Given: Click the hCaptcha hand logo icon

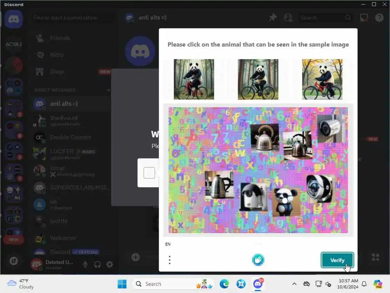Looking at the screenshot, I should [258, 260].
